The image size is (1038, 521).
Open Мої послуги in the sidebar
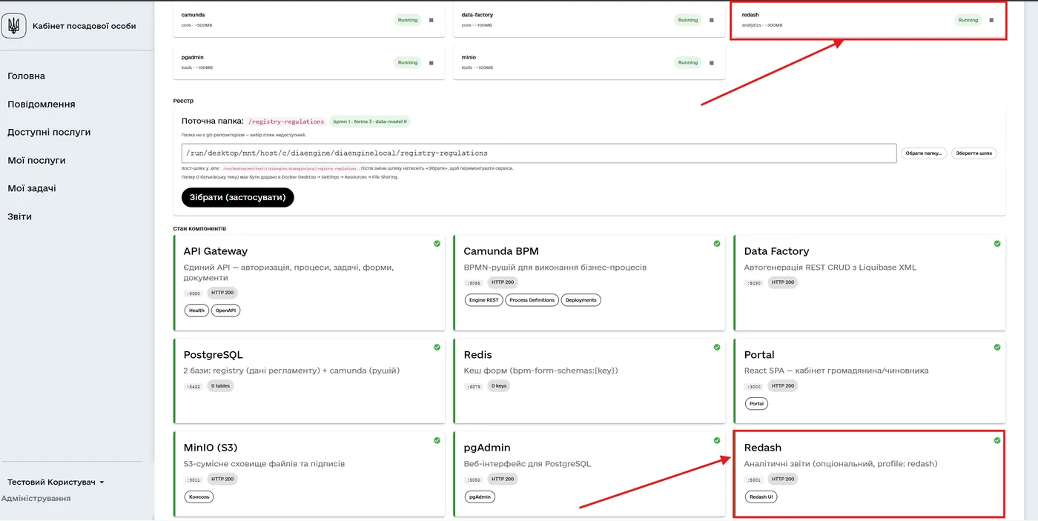[x=36, y=160]
